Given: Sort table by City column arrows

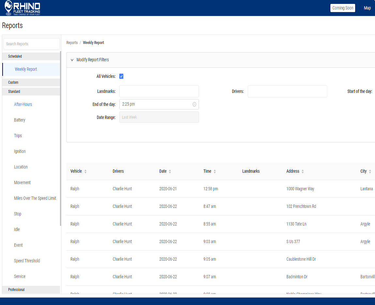Looking at the screenshot, I should pyautogui.click(x=370, y=171).
